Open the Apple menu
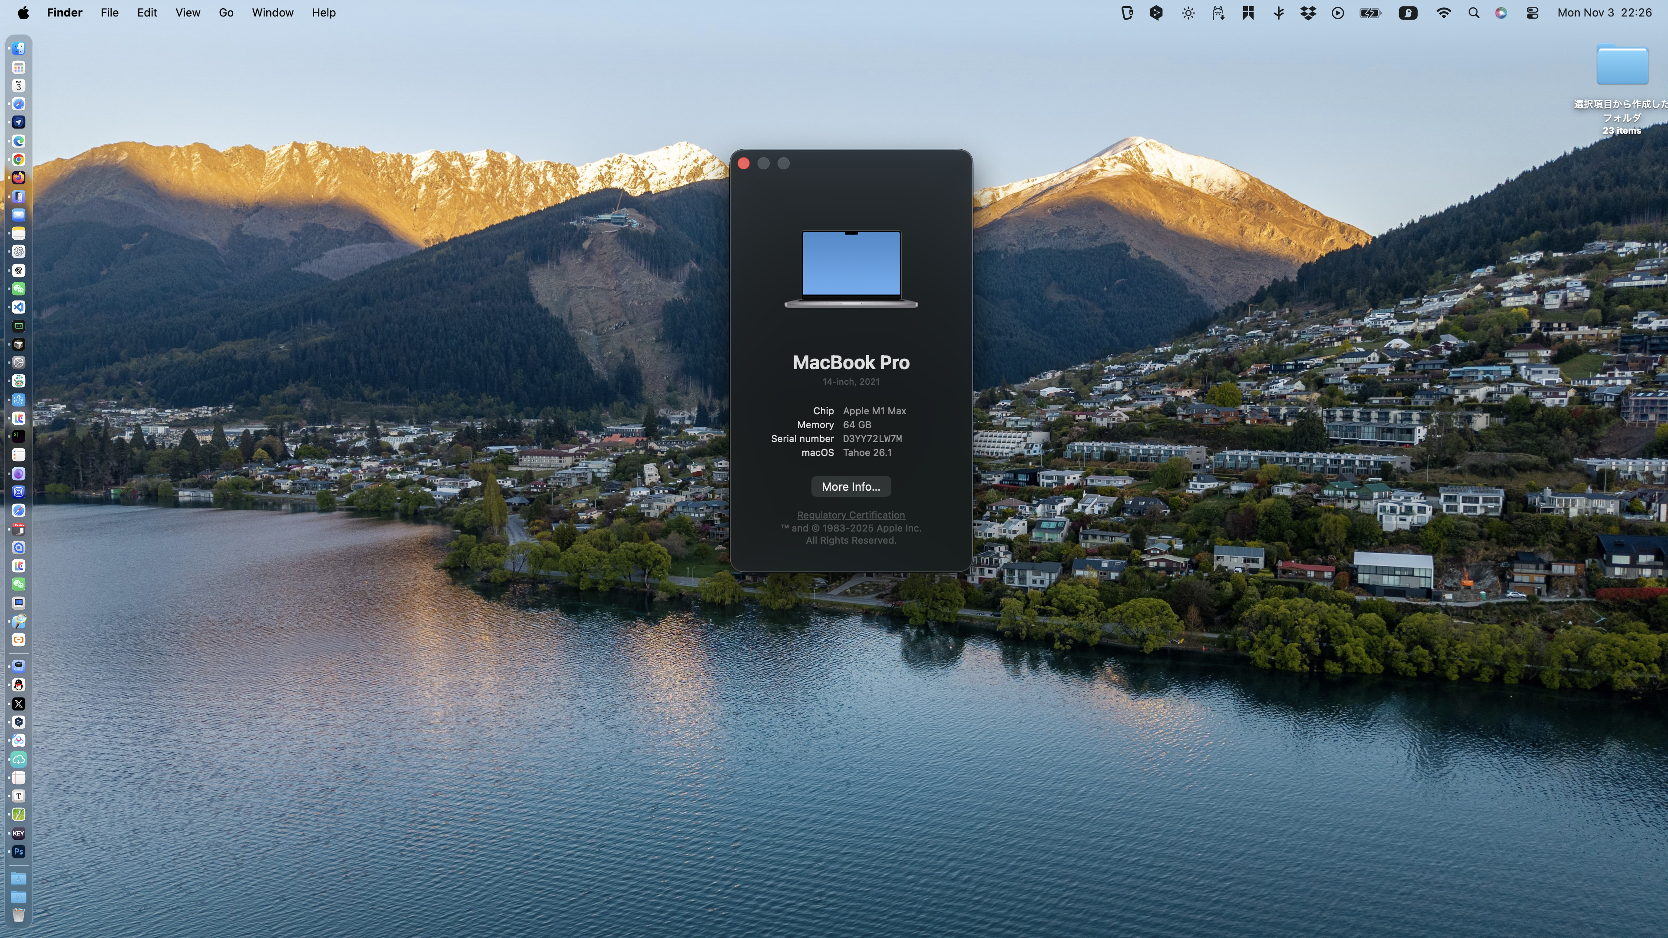Viewport: 1668px width, 938px height. coord(23,13)
